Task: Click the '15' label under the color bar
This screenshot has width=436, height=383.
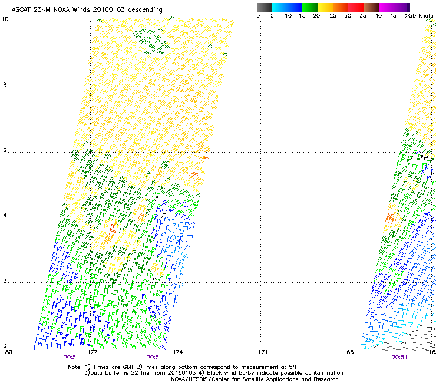Action: point(302,16)
